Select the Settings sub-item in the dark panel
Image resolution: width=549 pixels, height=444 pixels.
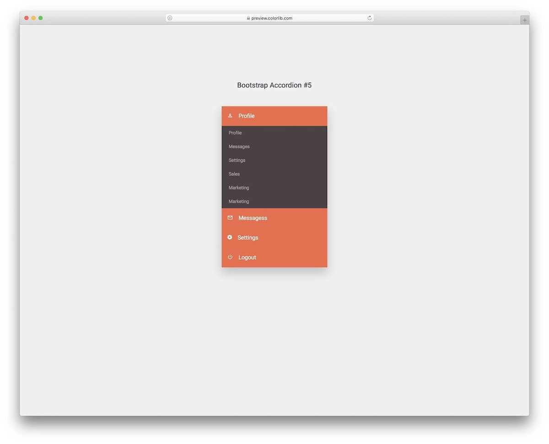pos(237,160)
